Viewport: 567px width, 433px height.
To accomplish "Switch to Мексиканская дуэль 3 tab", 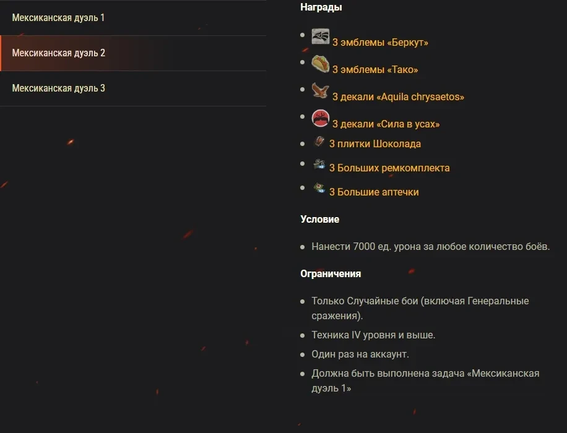I will [x=59, y=88].
